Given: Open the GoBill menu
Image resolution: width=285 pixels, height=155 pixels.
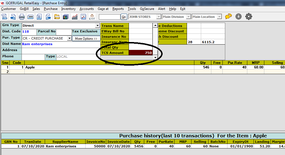Looking at the screenshot, I should 24,9.
